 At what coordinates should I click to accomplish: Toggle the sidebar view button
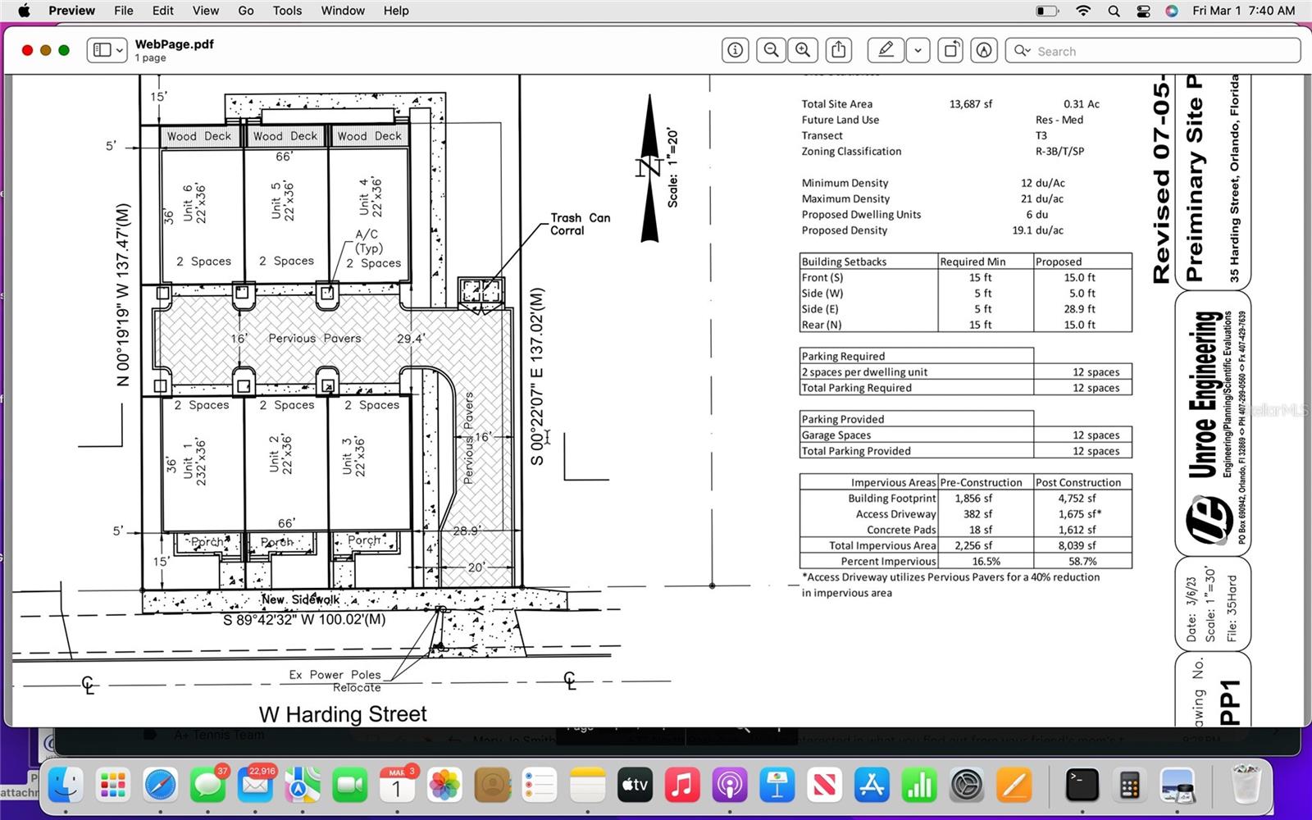pyautogui.click(x=102, y=50)
